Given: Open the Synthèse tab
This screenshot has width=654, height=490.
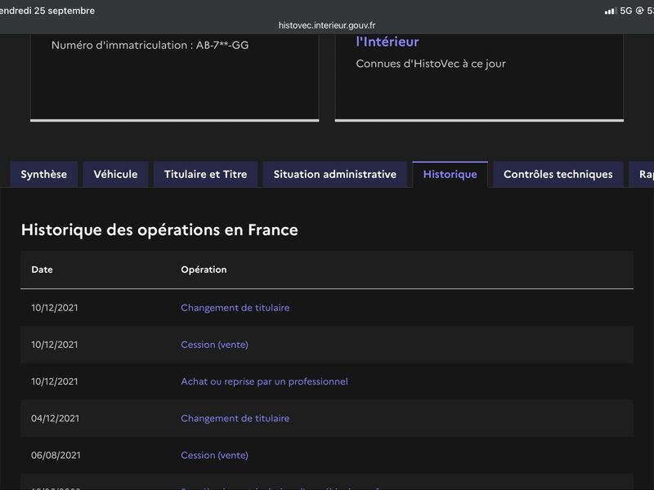Looking at the screenshot, I should (x=44, y=175).
